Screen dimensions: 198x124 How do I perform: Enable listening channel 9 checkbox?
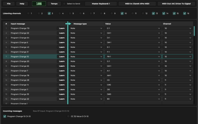point(112,13)
